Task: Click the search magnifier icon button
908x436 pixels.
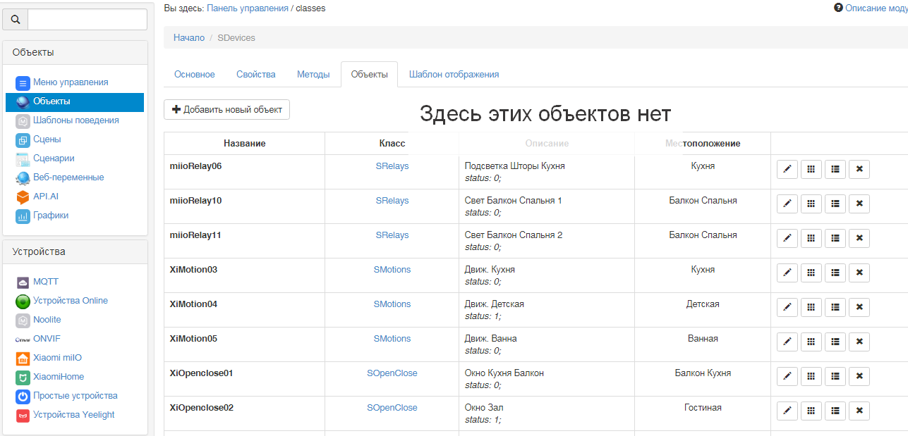Action: pyautogui.click(x=16, y=20)
